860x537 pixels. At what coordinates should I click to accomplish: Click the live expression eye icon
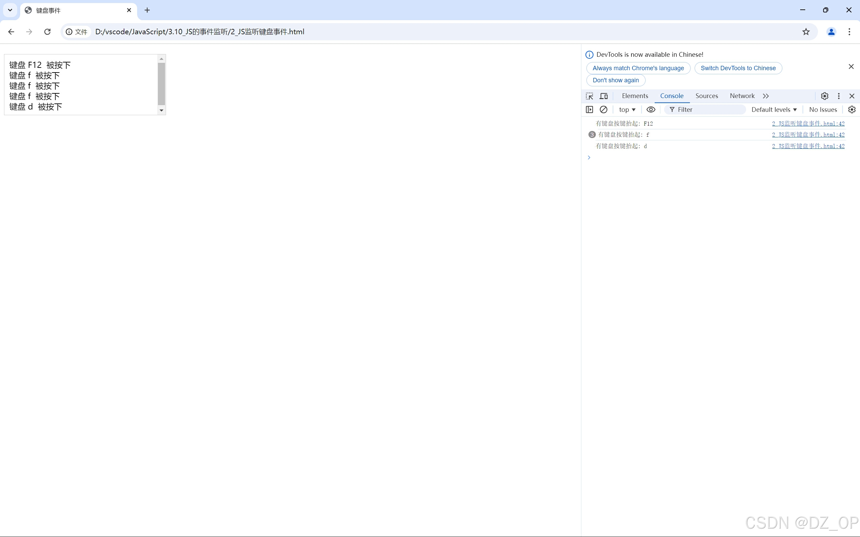(x=651, y=109)
